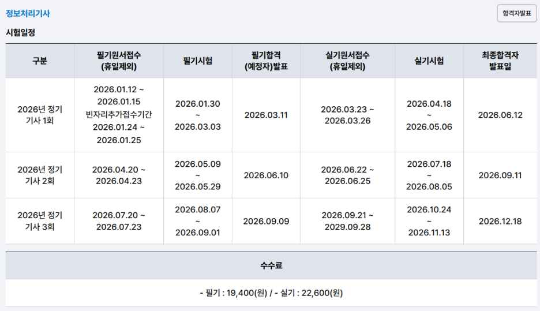540x311 pixels.
Task: Select the 2026.06.12 final result date
Action: (500, 115)
